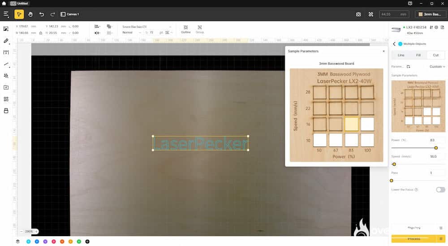Close the Sample Parameters popup
448x246 pixels.
(x=384, y=51)
